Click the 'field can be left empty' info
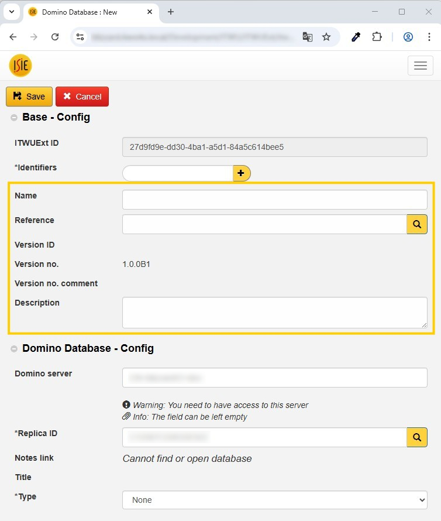 [190, 417]
